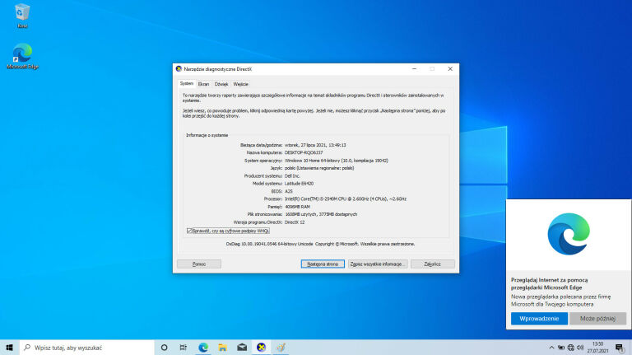Open the Kosz recycle bin icon
Viewport: 632px width, 355px height.
pyautogui.click(x=22, y=16)
